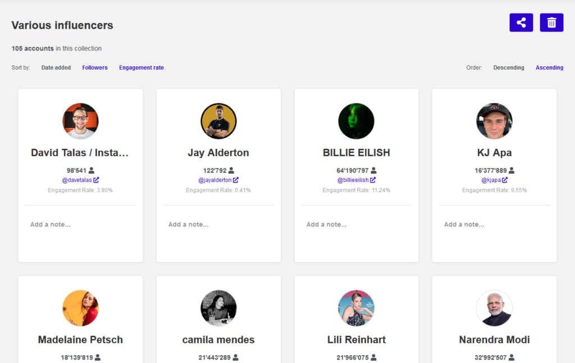Select Ascending order
Image resolution: width=575 pixels, height=363 pixels.
click(x=549, y=67)
